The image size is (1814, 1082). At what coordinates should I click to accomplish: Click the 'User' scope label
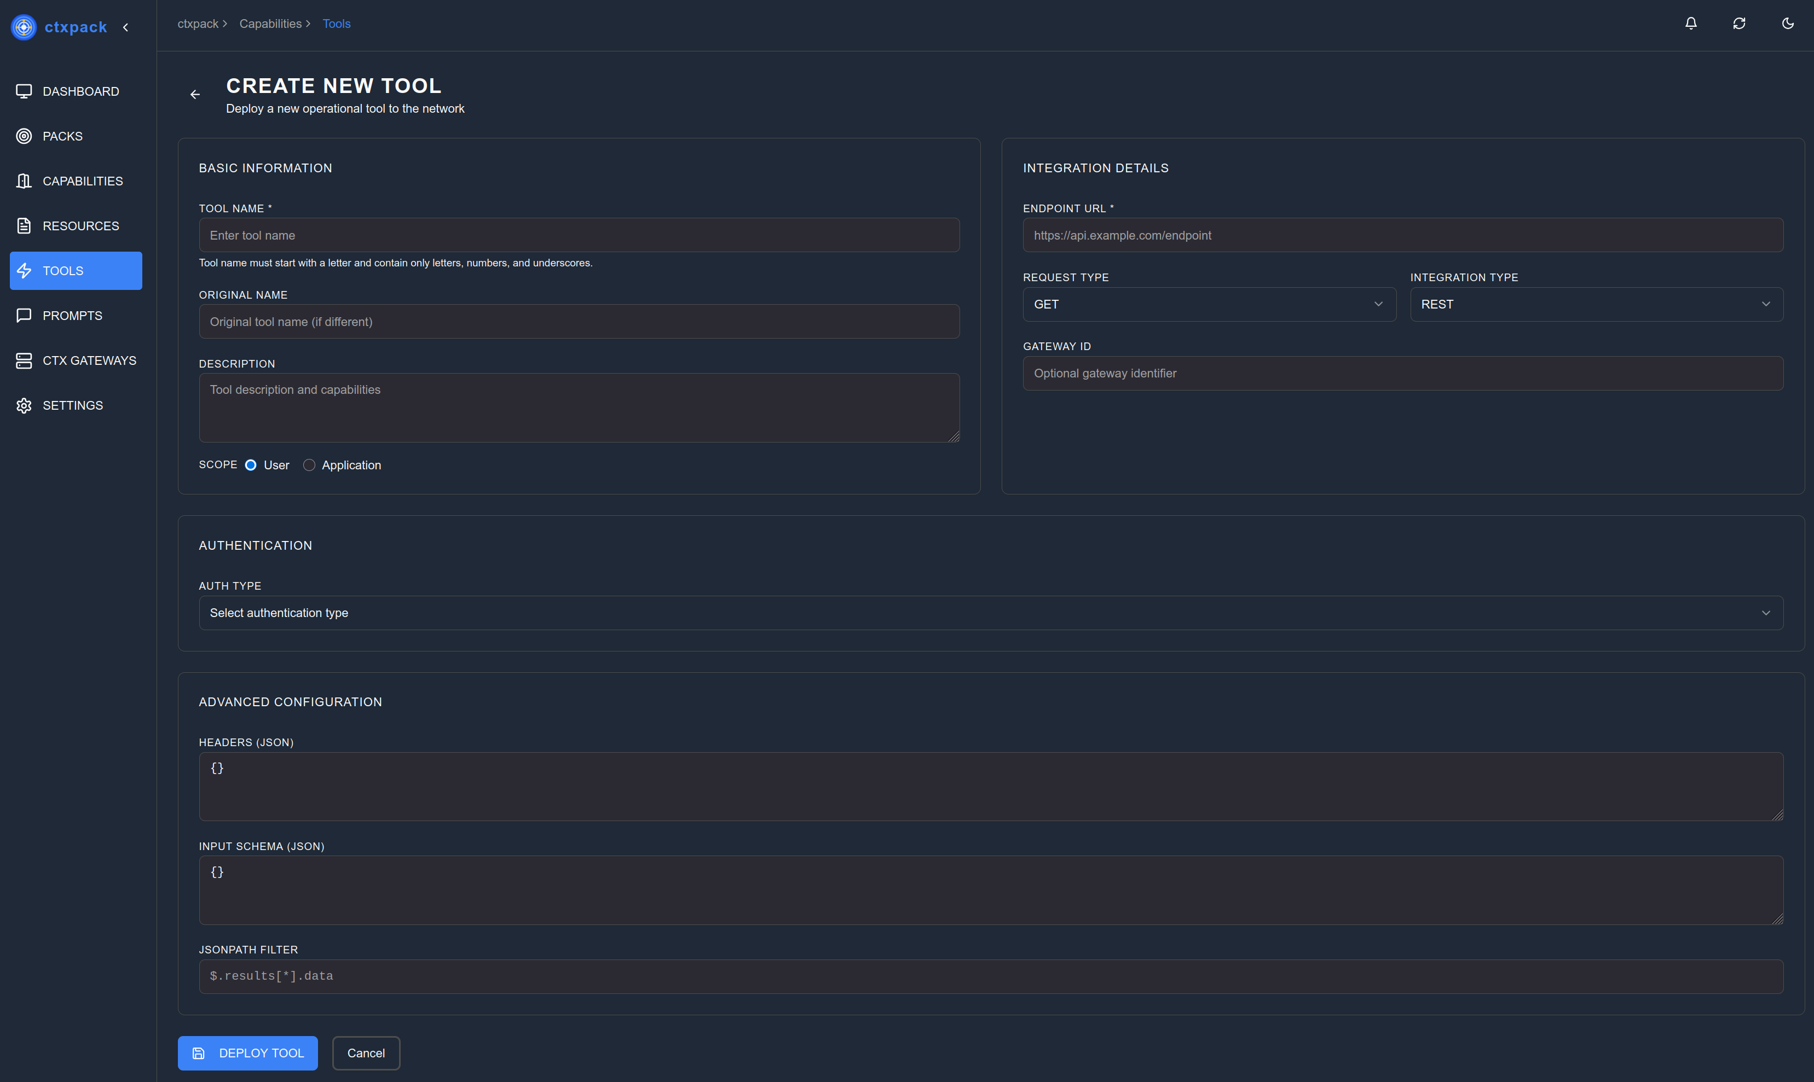click(276, 465)
